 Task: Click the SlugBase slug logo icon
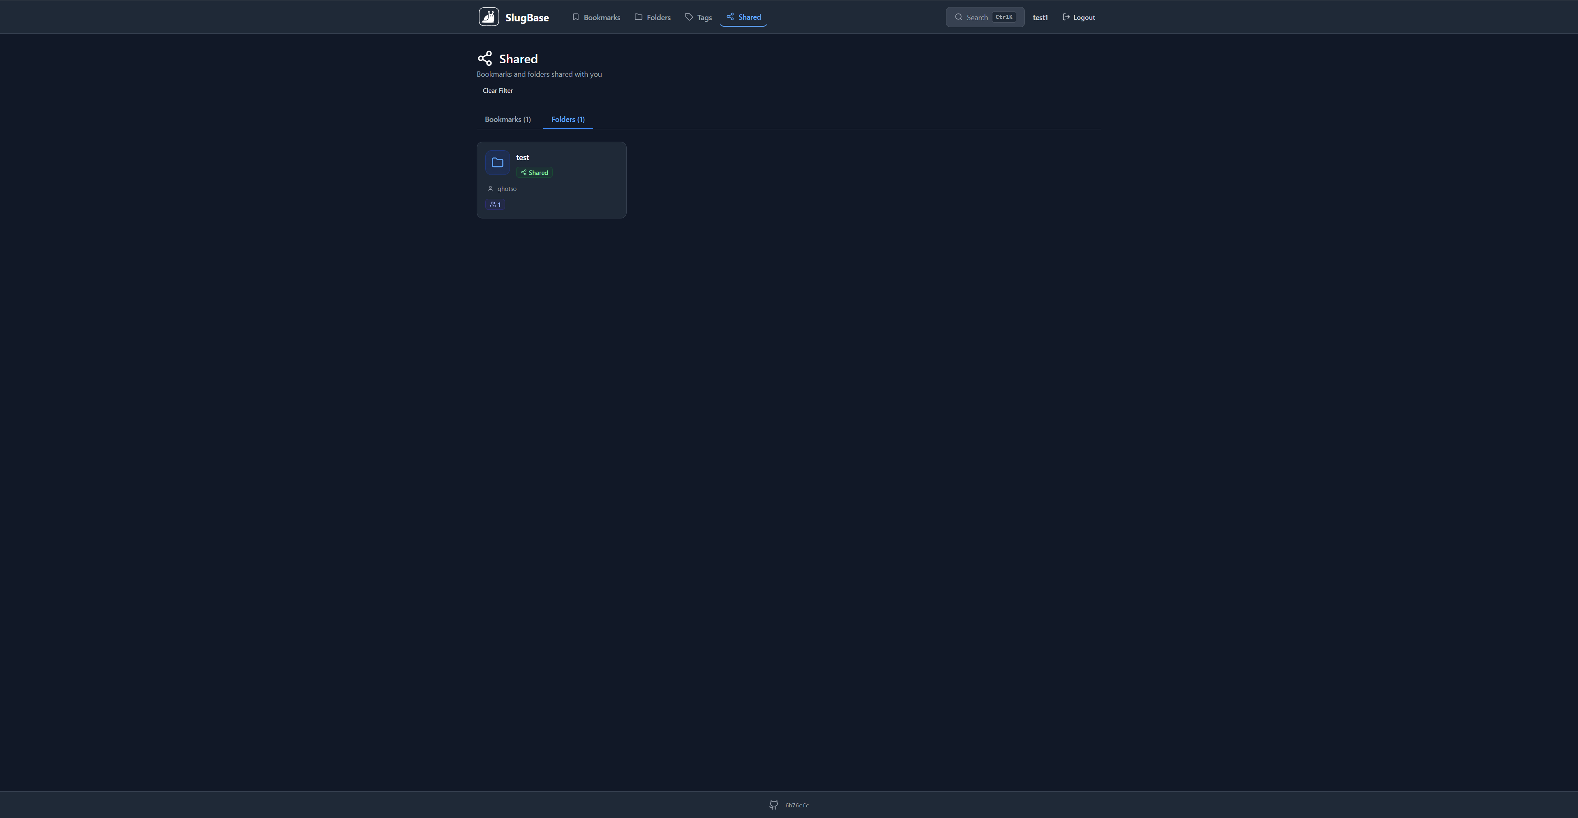[x=488, y=16]
